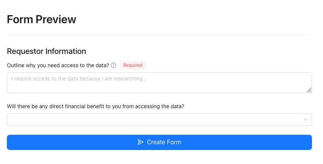The width and height of the screenshot is (323, 164).
Task: Click the Form Preview heading
Action: [42, 19]
